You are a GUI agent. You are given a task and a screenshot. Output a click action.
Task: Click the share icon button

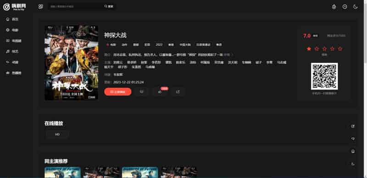click(178, 92)
